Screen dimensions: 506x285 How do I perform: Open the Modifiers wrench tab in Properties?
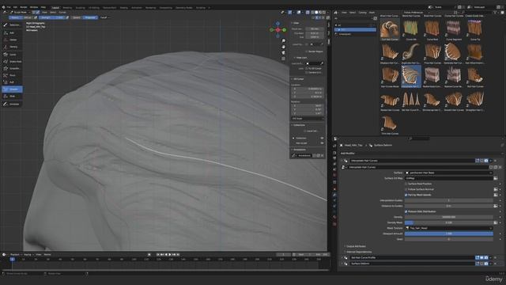click(334, 195)
